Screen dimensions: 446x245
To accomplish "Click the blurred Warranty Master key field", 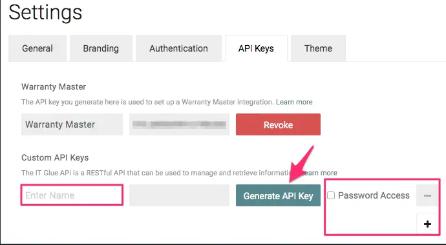I will pyautogui.click(x=179, y=124).
